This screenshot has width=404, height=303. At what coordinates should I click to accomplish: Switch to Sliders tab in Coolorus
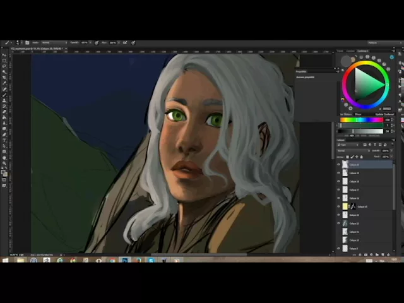point(346,114)
